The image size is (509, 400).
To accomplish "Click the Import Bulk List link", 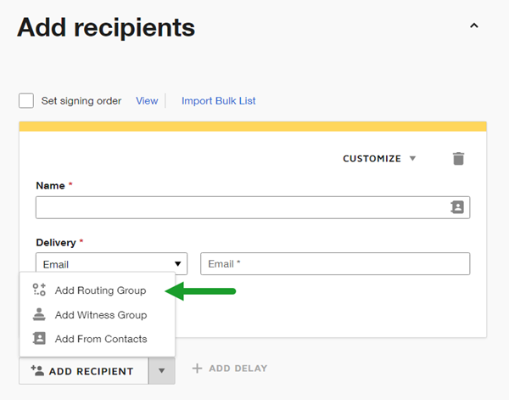I will [x=218, y=101].
